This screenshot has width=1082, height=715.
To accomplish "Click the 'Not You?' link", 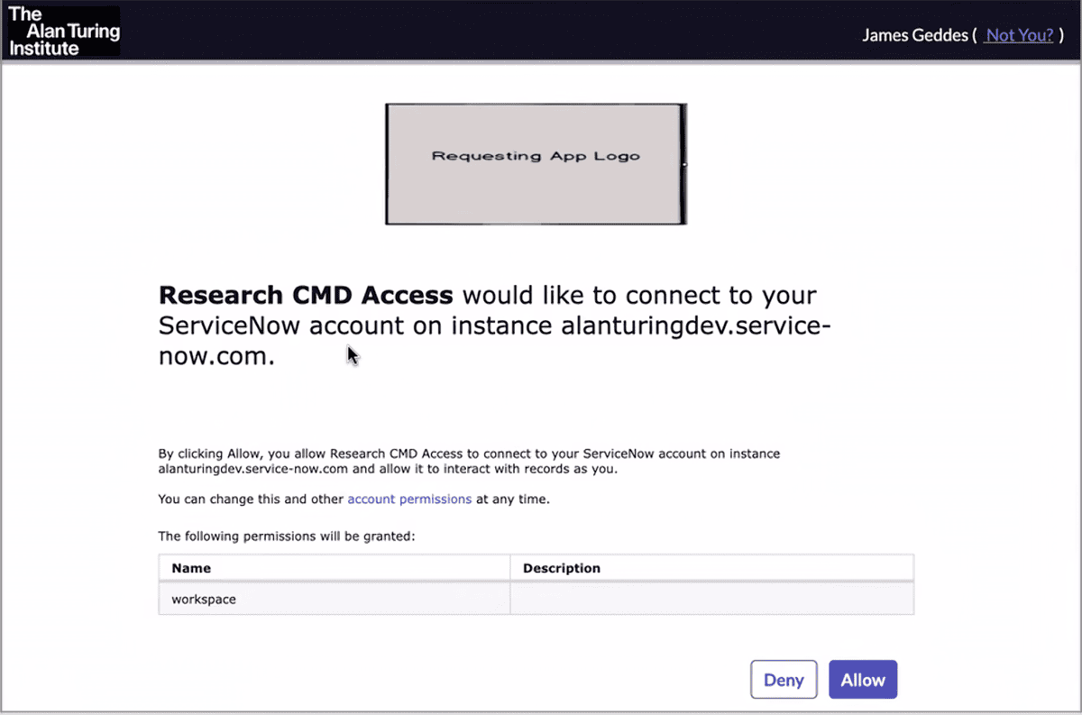I will [x=1019, y=35].
